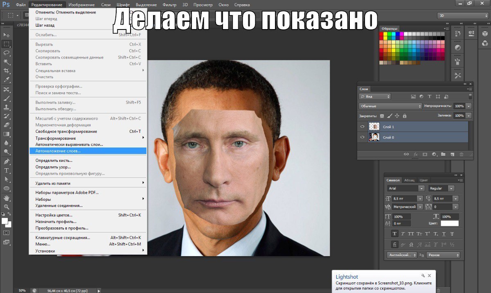Image resolution: width=491 pixels, height=293 pixels.
Task: Choose Отменить: Отменить выделение
Action: (88, 12)
